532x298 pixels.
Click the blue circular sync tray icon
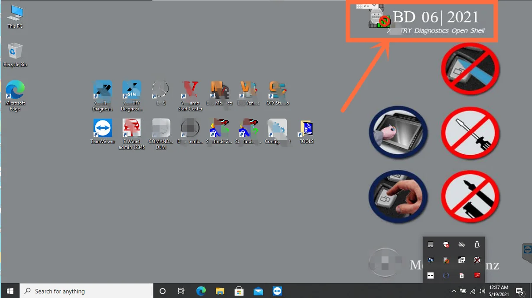[446, 275]
